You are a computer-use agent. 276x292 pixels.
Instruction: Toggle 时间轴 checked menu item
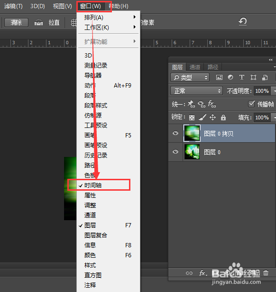coord(108,185)
